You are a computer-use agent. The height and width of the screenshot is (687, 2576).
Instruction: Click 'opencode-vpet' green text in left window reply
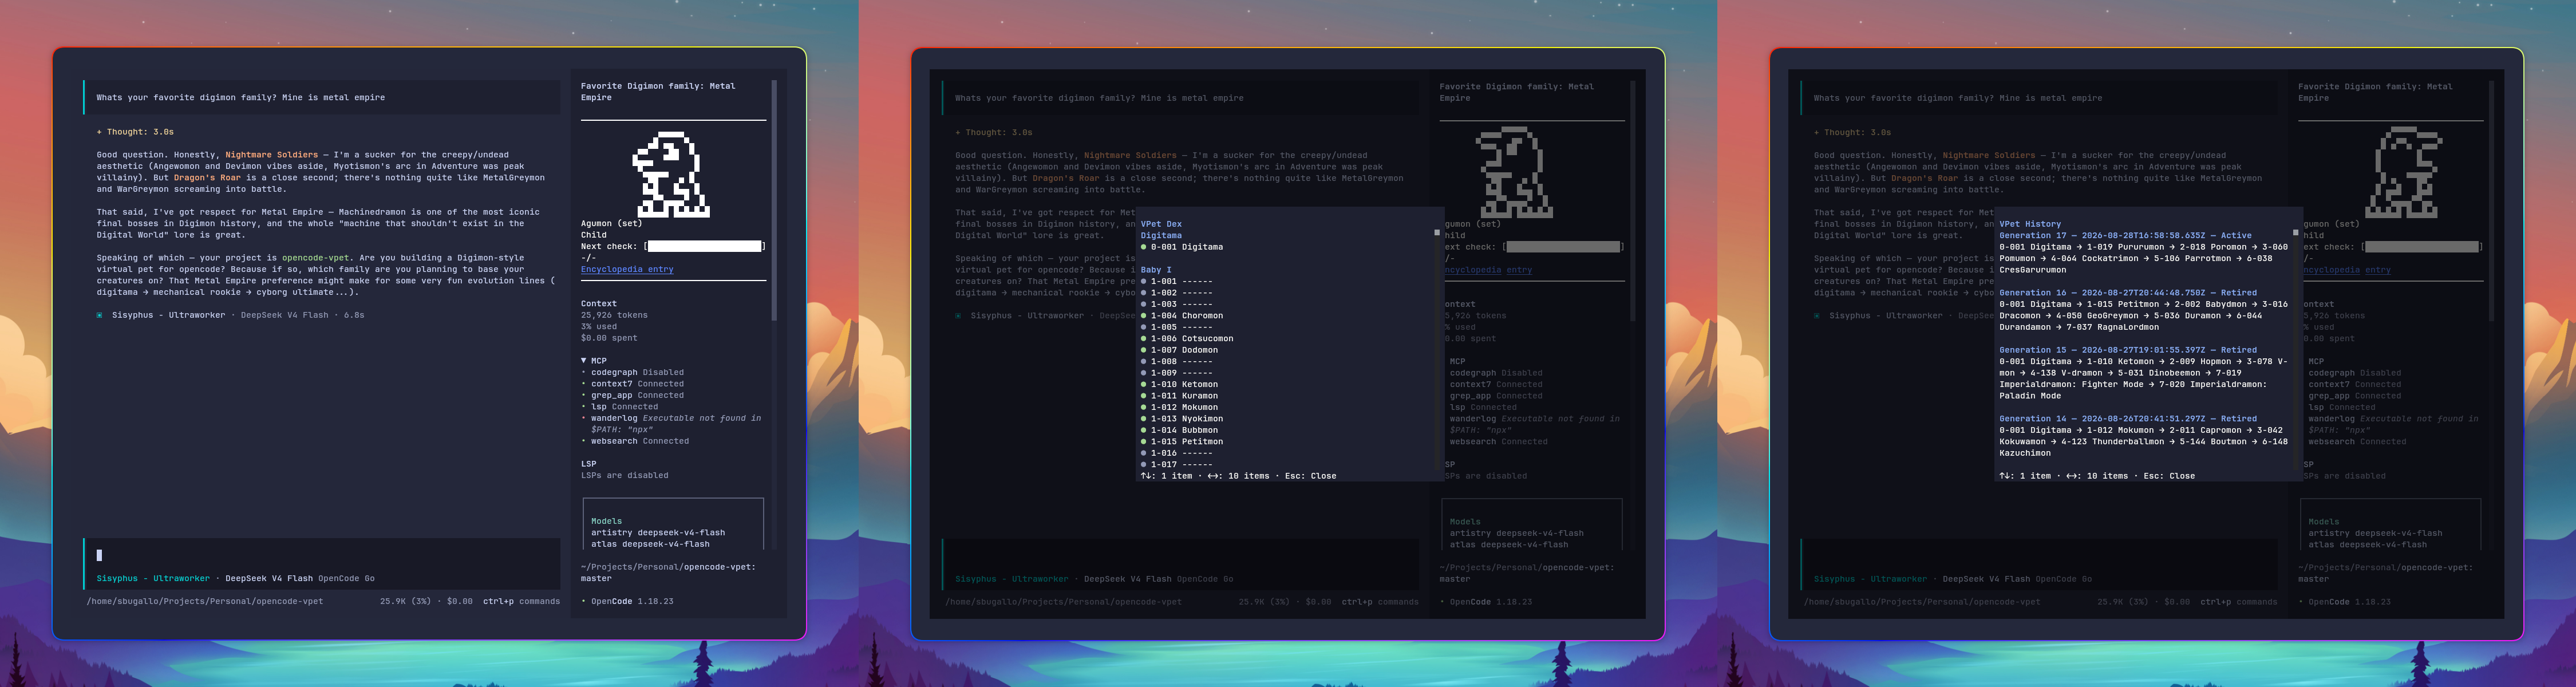click(x=315, y=258)
